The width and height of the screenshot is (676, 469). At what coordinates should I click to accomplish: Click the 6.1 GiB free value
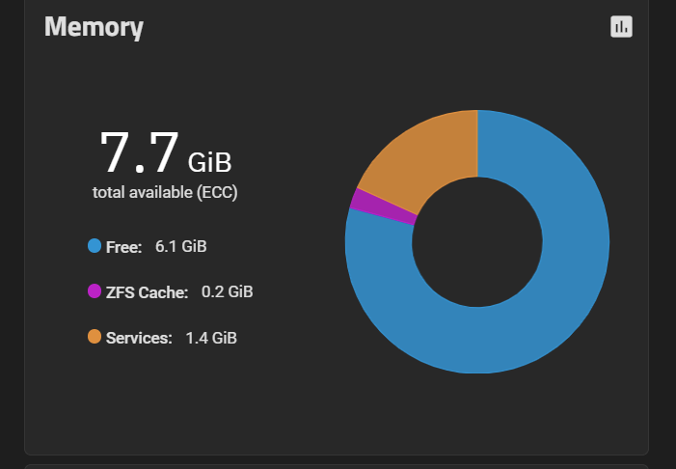coord(180,247)
